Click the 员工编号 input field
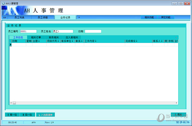Viewport: 192px width, 126px height. (x=28, y=31)
